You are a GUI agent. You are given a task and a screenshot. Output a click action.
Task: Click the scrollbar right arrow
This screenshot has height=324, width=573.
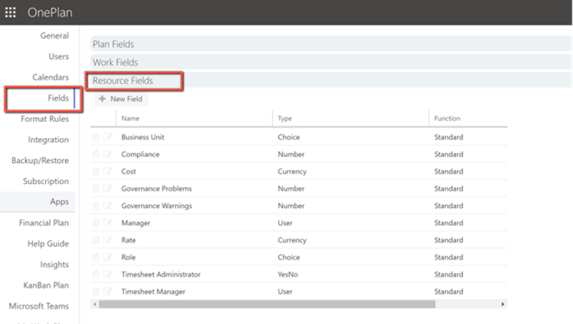click(503, 304)
